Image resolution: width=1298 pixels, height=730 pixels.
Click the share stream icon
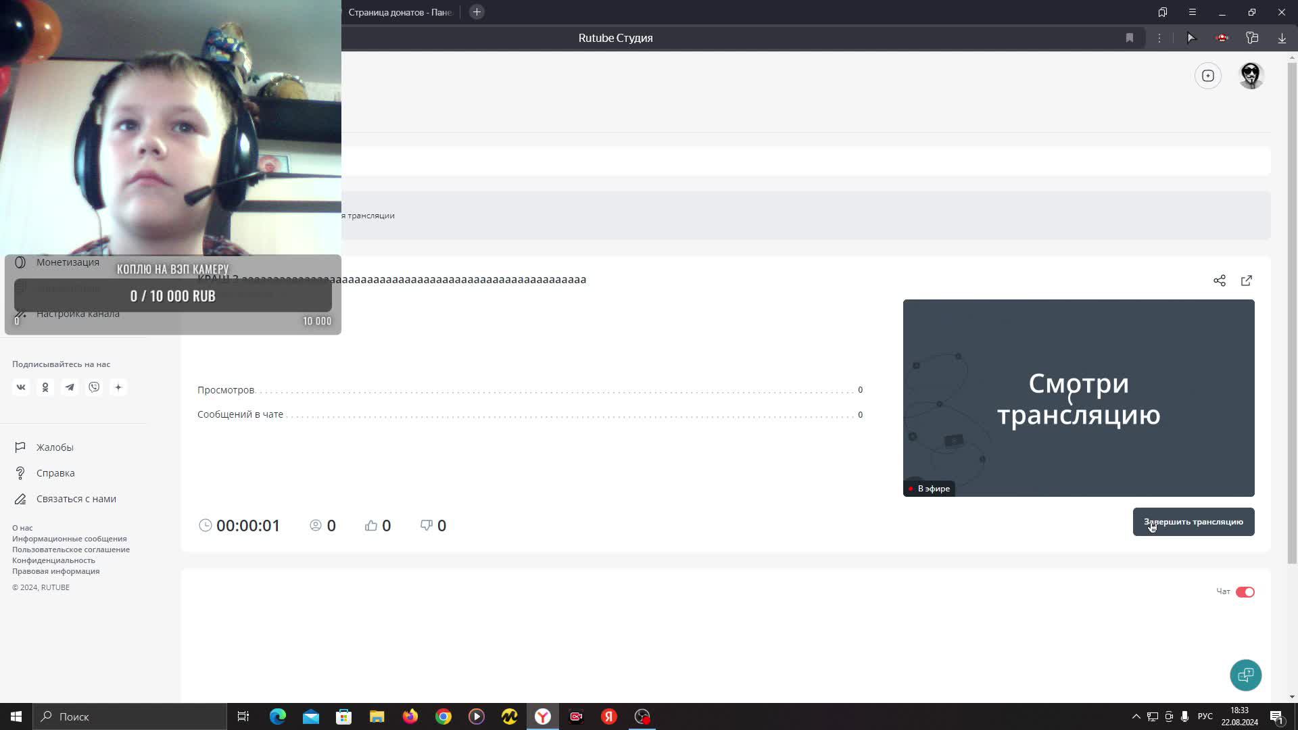point(1220,281)
